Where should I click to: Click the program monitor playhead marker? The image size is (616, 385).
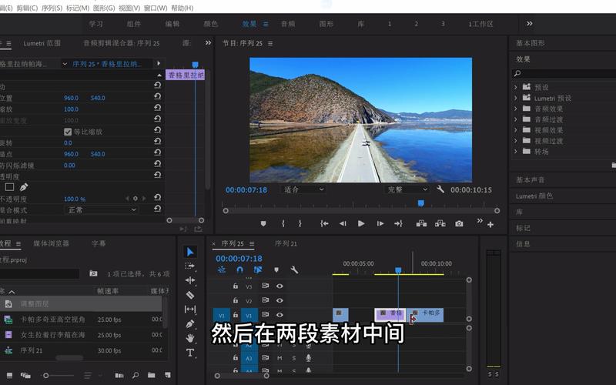click(x=420, y=203)
